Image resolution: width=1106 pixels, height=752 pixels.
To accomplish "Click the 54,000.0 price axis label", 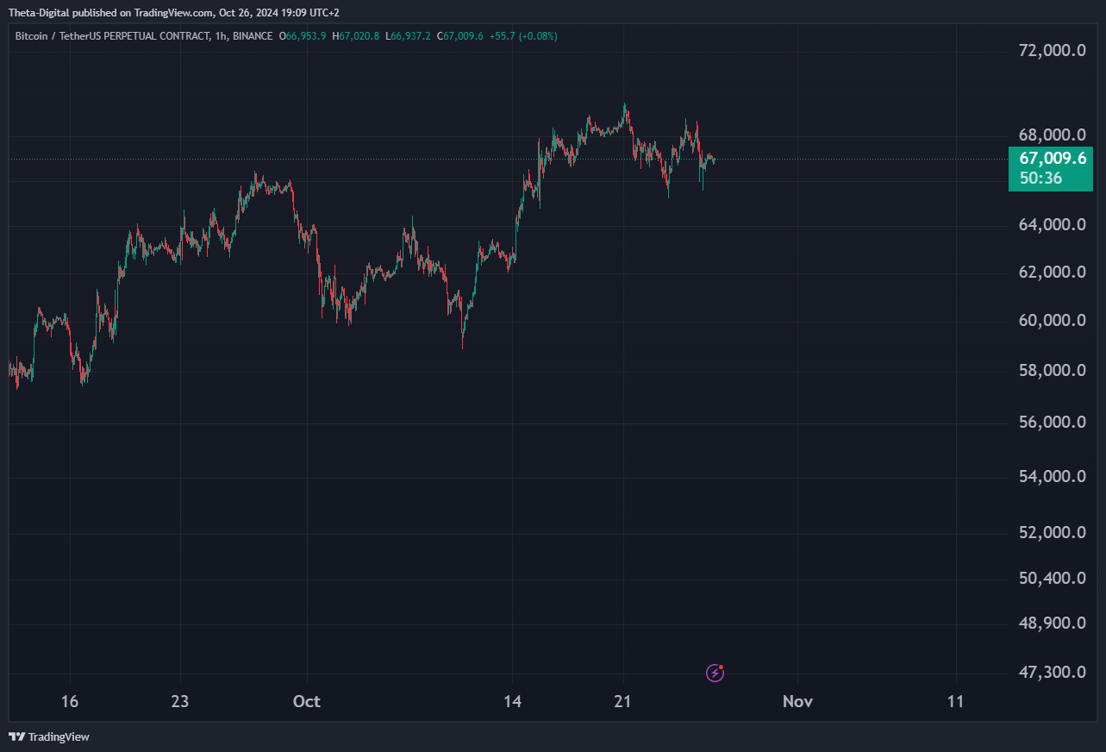I will [x=1052, y=477].
